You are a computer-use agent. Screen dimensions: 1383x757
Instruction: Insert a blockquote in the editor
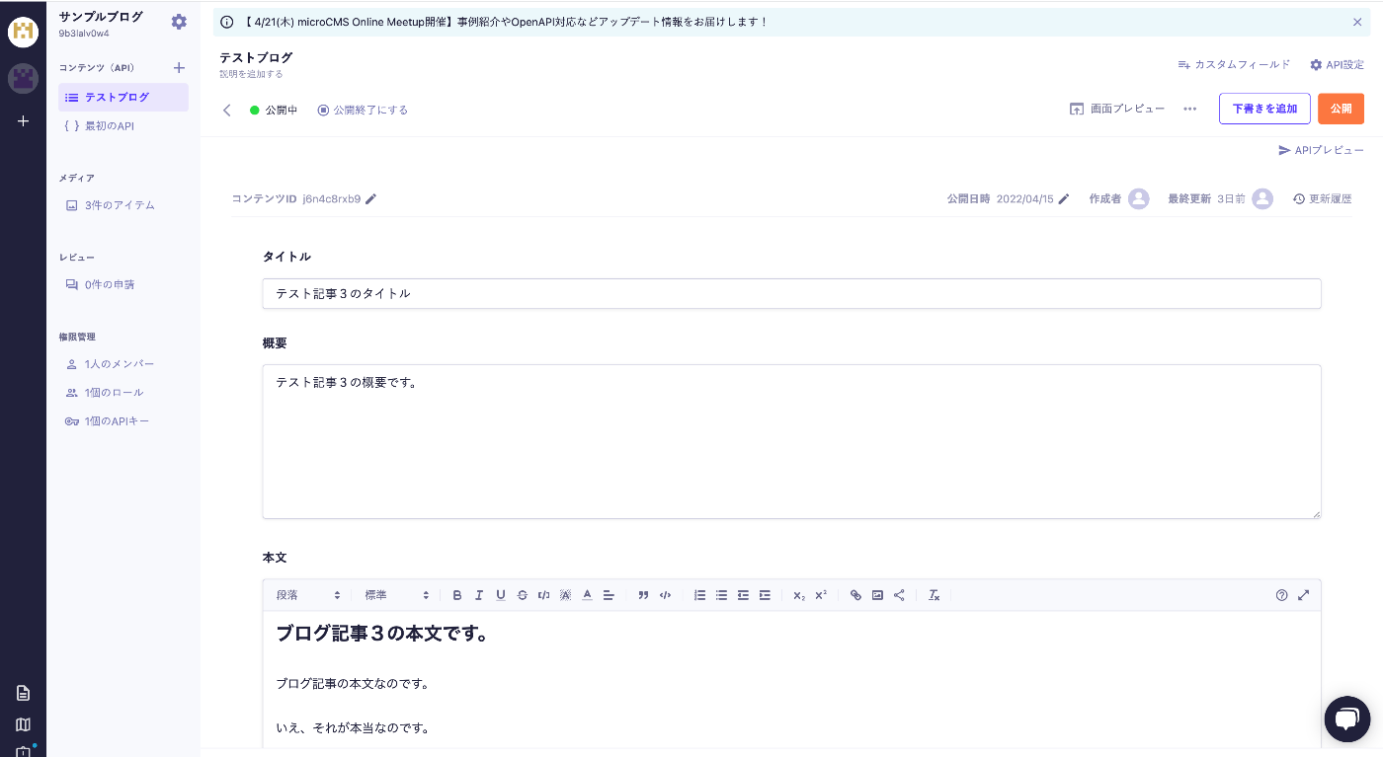coord(643,594)
